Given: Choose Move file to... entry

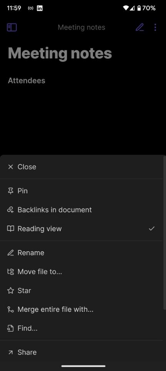Looking at the screenshot, I should coord(81,272).
